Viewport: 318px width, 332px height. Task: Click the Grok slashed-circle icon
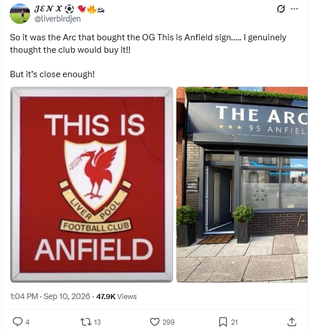coord(281,9)
